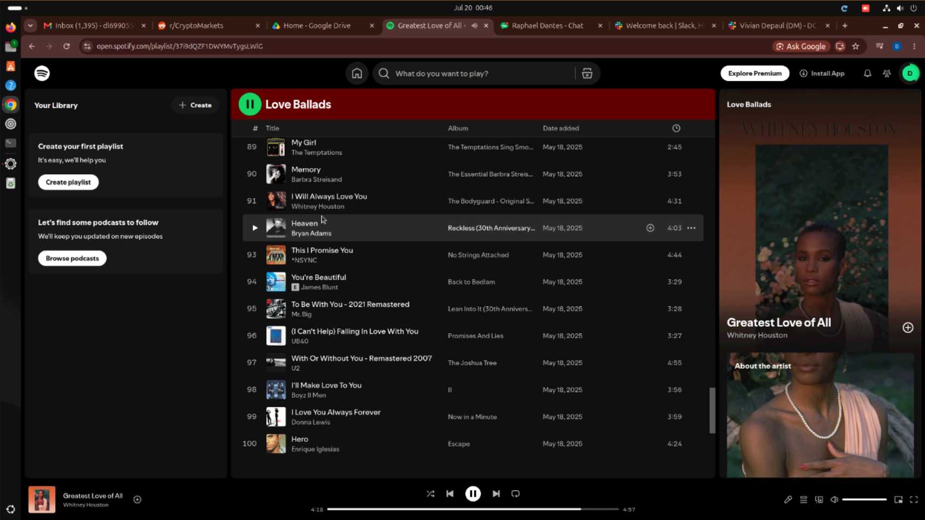Go back in Chrome
Viewport: 925px width, 520px height.
(x=32, y=47)
